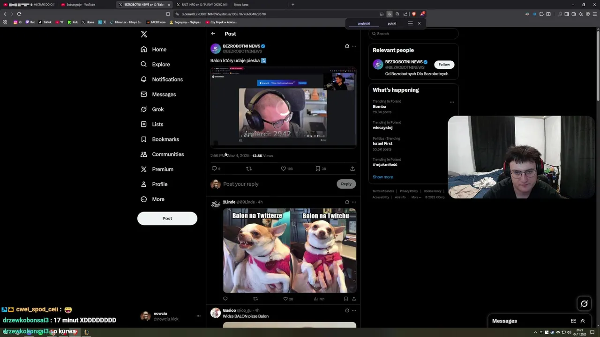Compose new message in Messages drawer
The width and height of the screenshot is (600, 337).
[573, 321]
